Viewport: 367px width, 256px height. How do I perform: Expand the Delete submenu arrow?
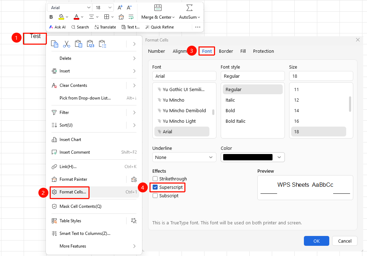[x=134, y=58]
